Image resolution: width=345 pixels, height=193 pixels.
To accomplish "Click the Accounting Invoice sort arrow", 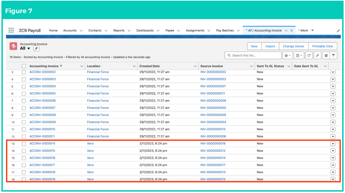I will tap(61, 66).
